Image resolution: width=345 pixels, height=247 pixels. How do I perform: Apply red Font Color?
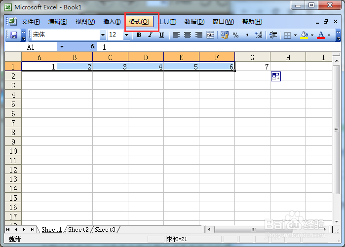coord(321,35)
